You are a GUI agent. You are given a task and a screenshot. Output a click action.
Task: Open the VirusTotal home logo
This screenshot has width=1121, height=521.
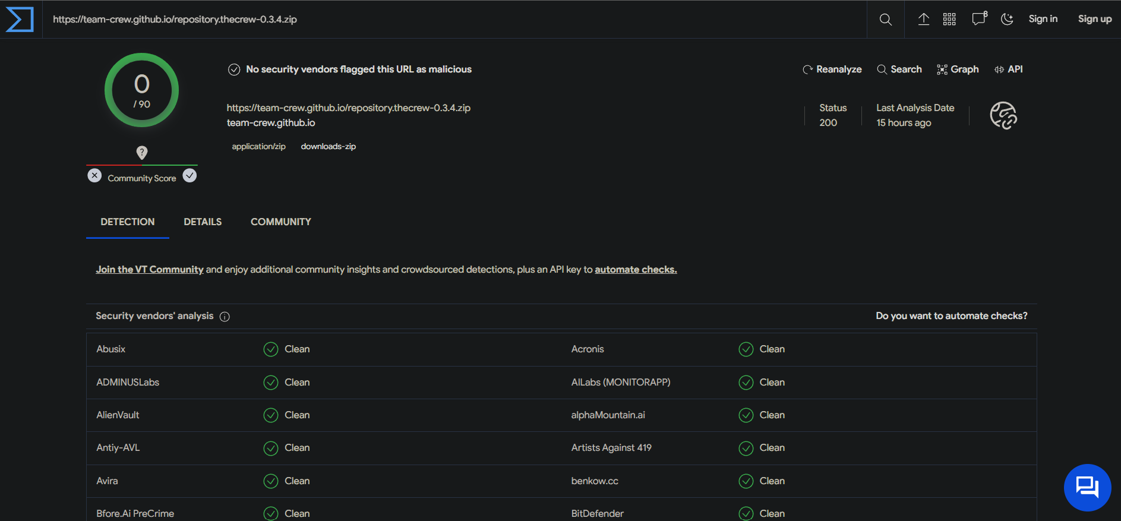[20, 19]
